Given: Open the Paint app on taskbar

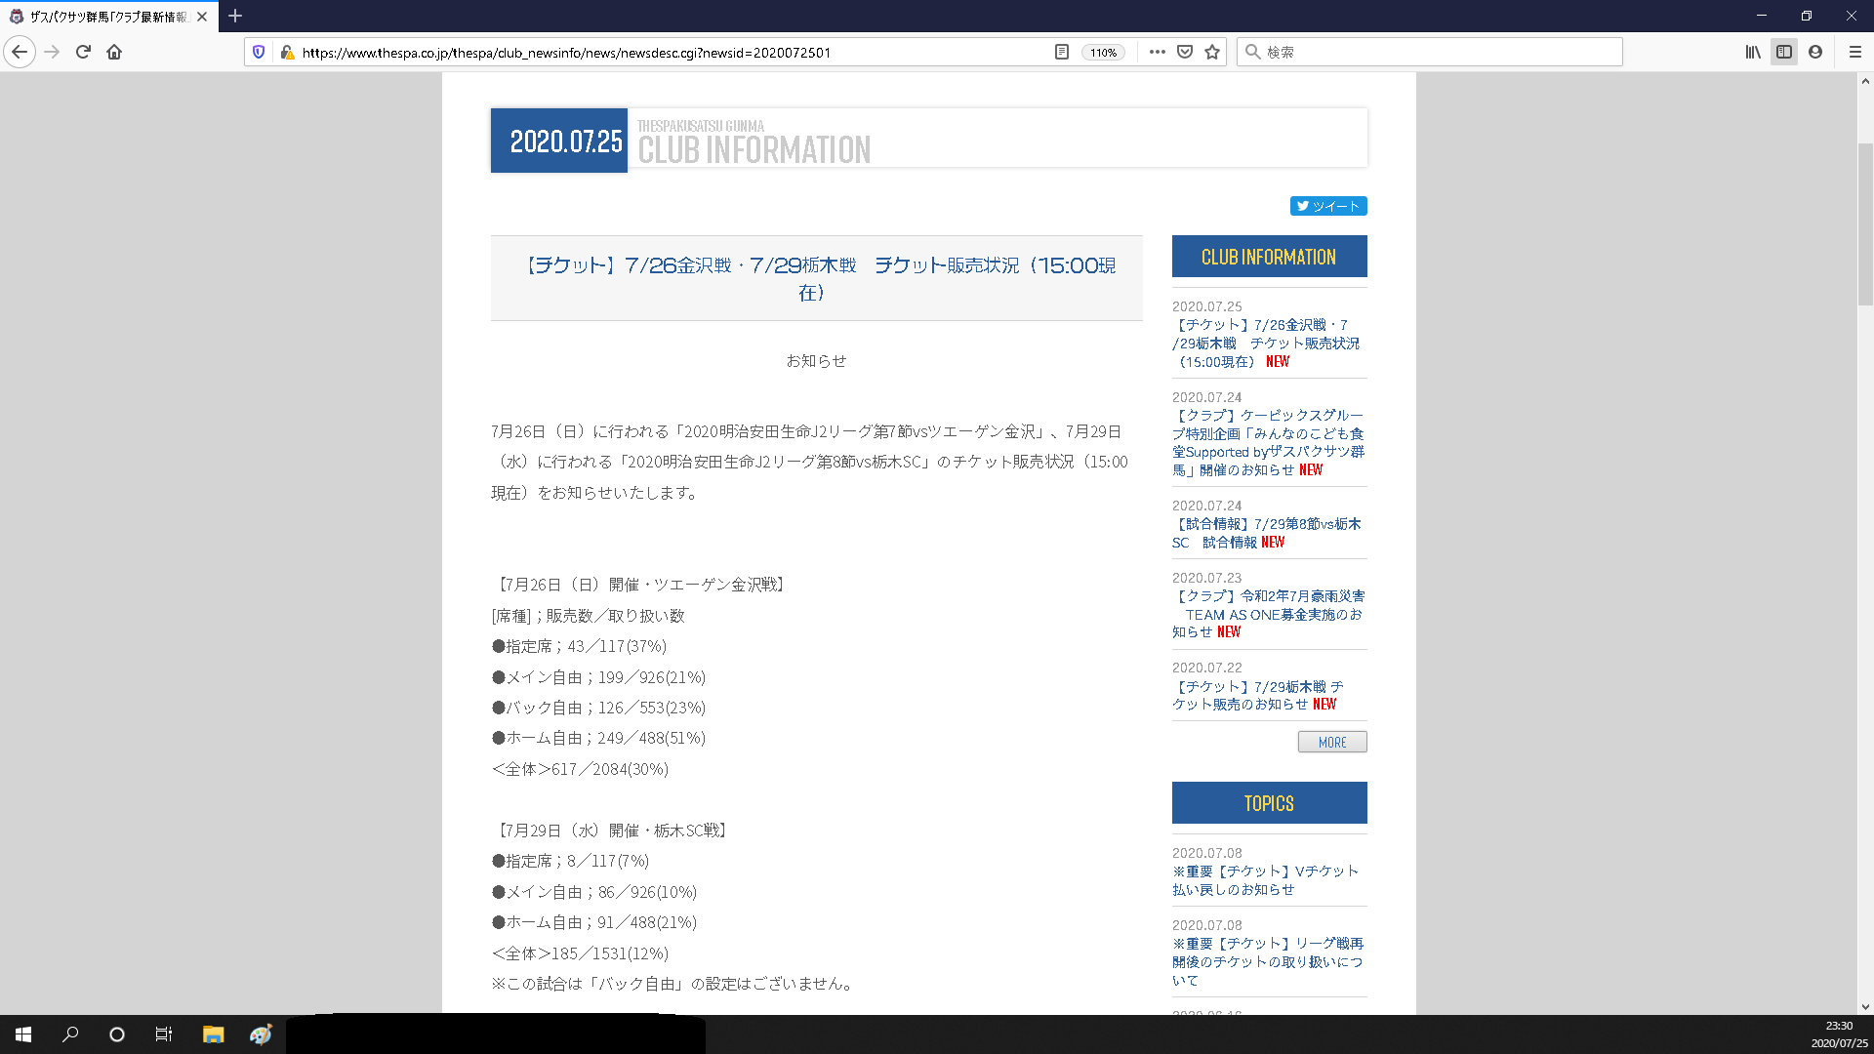Looking at the screenshot, I should point(261,1034).
